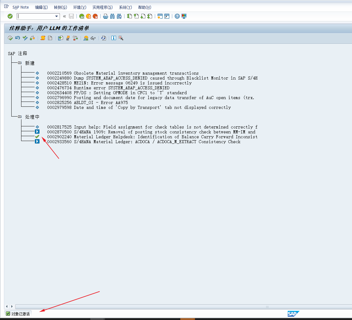Click the clock-with-shapes toolbar icon

tap(75, 38)
